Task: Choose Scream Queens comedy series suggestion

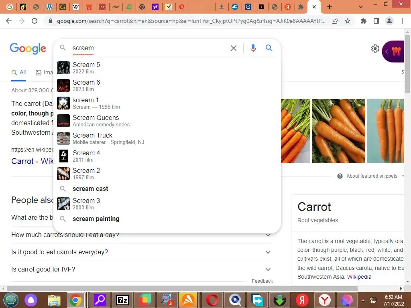Action: pos(167,121)
